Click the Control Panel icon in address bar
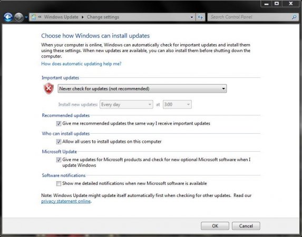302x237 pixels. click(34, 17)
